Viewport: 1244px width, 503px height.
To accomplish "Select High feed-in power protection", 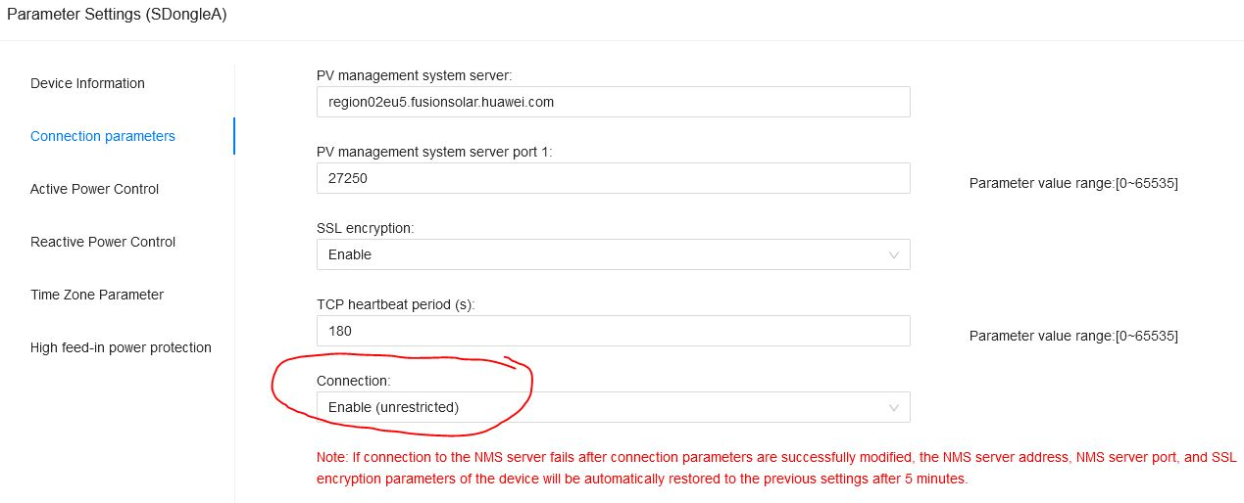I will pos(121,347).
